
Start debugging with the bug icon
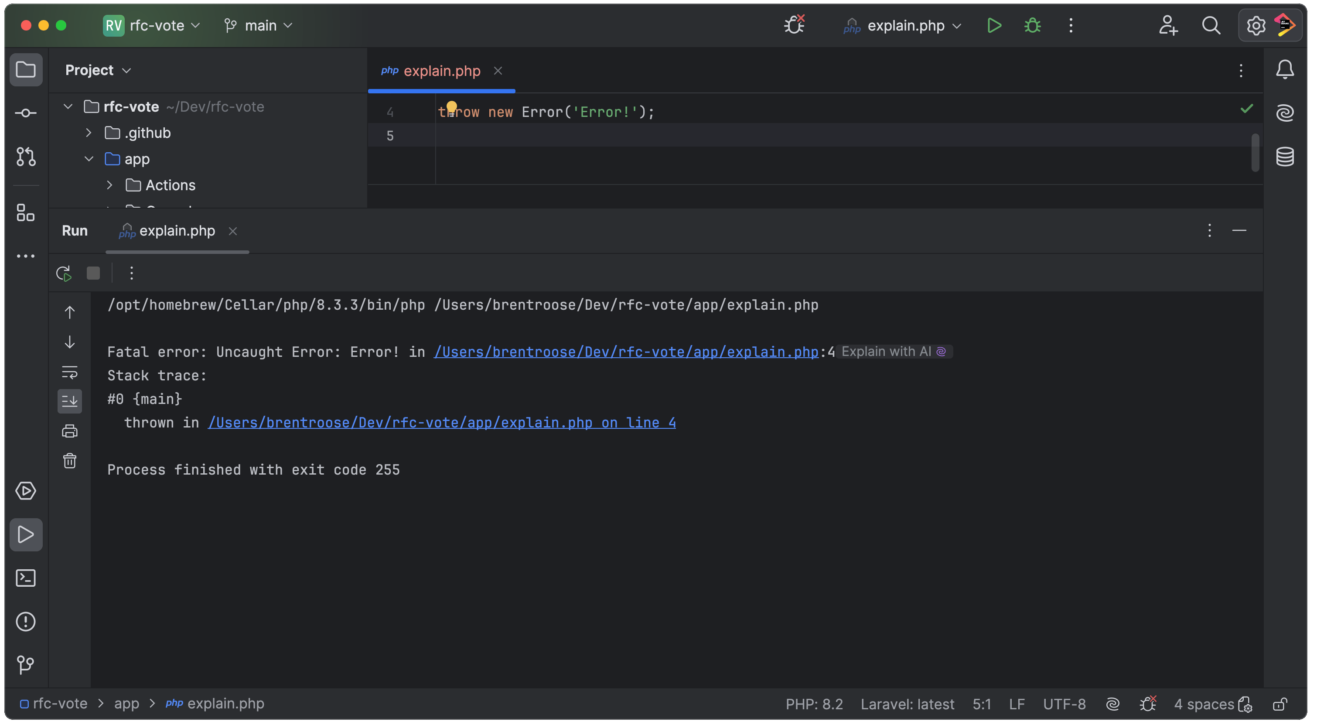[1032, 25]
